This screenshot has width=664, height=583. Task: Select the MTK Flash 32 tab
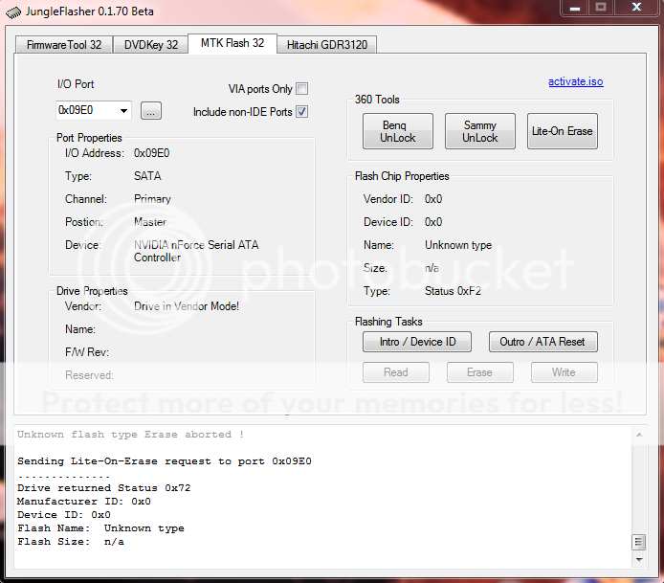click(232, 43)
